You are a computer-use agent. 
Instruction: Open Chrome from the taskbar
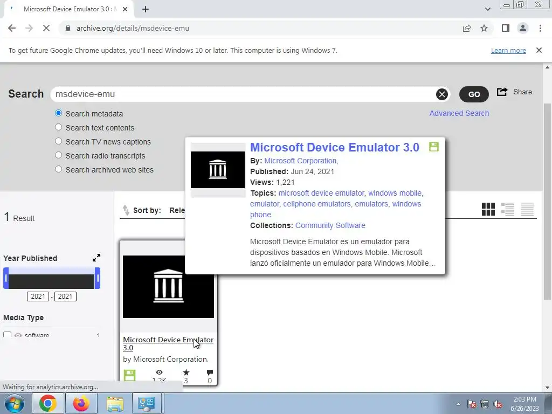pos(48,403)
